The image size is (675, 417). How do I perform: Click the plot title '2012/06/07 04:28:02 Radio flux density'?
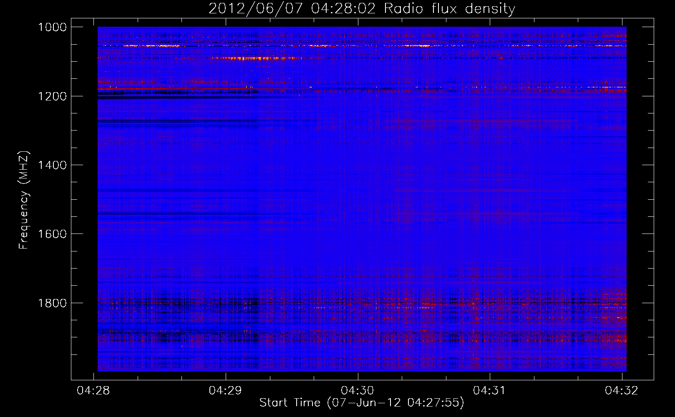[362, 8]
